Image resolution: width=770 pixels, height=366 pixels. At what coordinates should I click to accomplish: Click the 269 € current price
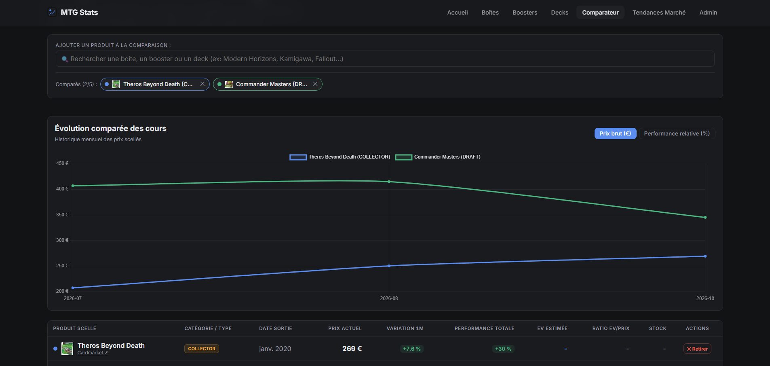click(352, 349)
